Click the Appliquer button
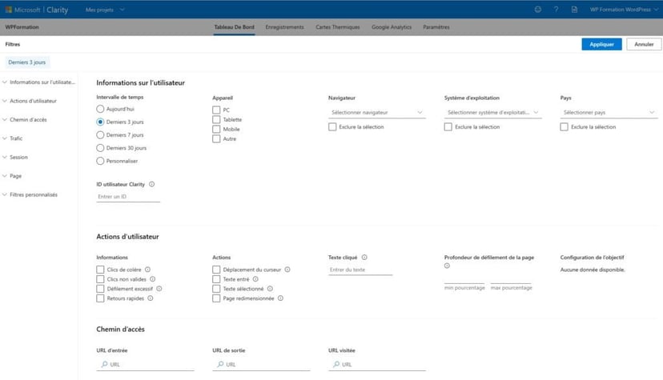663x380 pixels. point(601,45)
